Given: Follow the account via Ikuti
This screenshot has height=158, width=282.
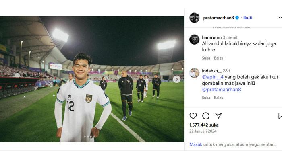Looking at the screenshot, I should coord(248,18).
